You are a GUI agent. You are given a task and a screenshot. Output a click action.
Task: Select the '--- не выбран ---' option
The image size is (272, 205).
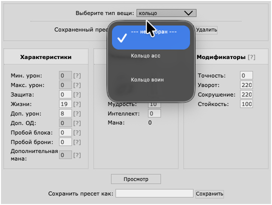tap(151, 37)
